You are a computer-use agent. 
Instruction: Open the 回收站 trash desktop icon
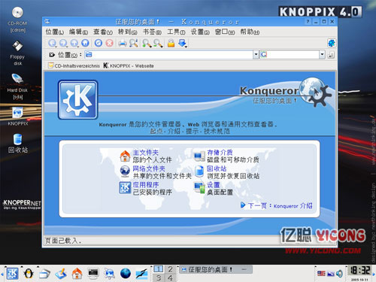pyautogui.click(x=17, y=139)
